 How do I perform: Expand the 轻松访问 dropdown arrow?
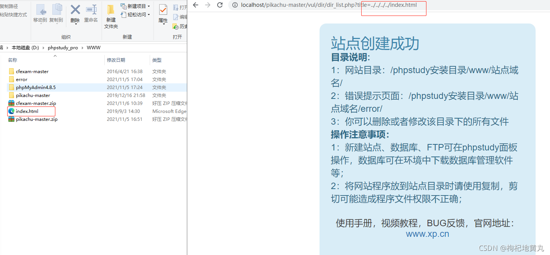coord(149,15)
